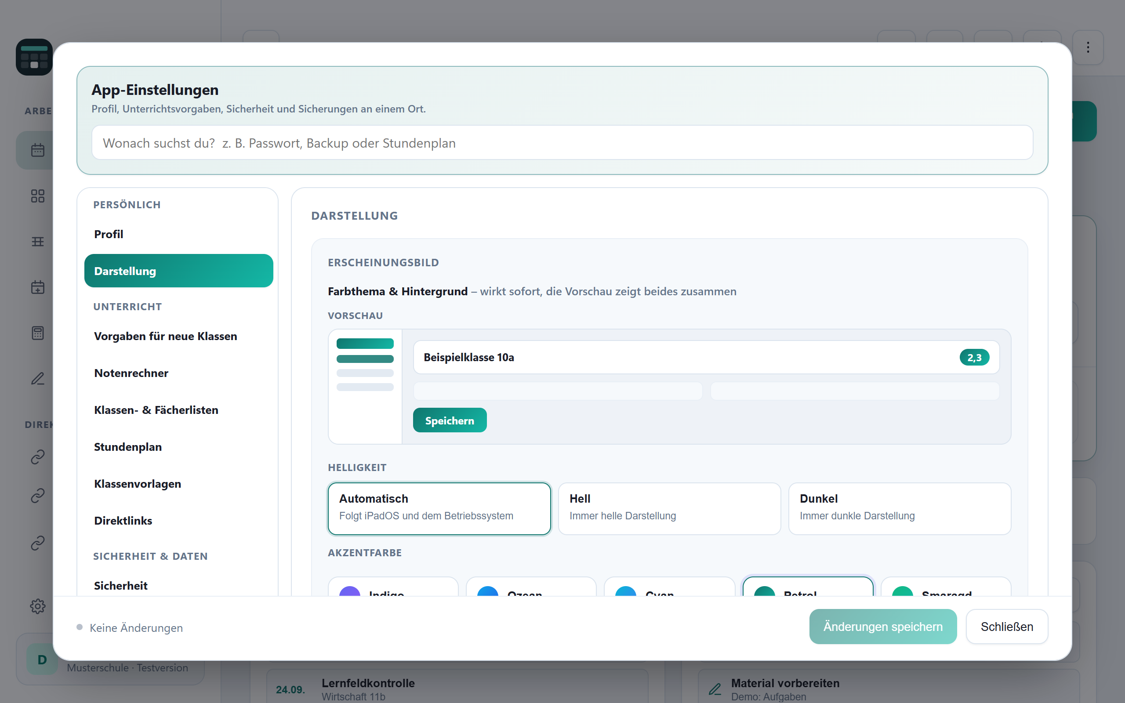Open Vorgaben für neue Klassen section
This screenshot has width=1125, height=703.
click(178, 336)
